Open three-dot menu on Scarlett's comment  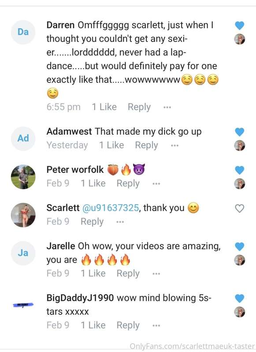click(120, 222)
